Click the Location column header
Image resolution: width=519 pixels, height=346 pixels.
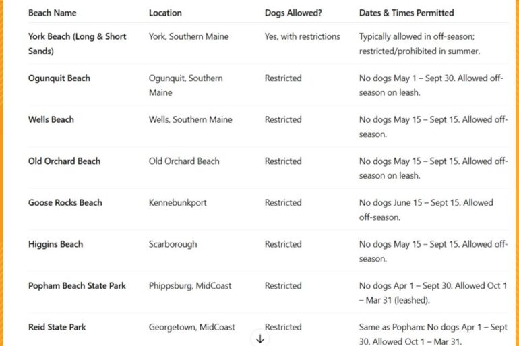coord(165,13)
